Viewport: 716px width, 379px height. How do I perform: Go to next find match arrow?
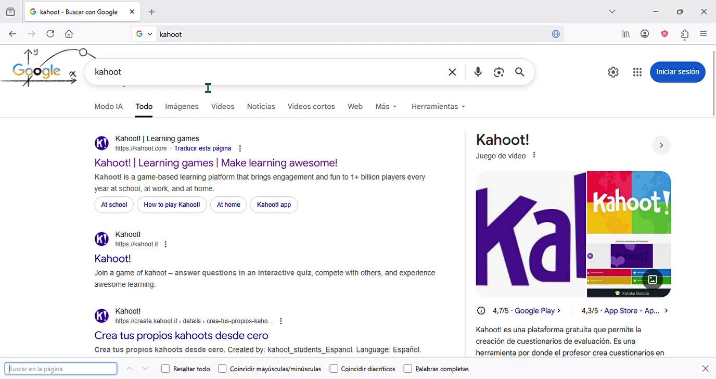click(145, 369)
